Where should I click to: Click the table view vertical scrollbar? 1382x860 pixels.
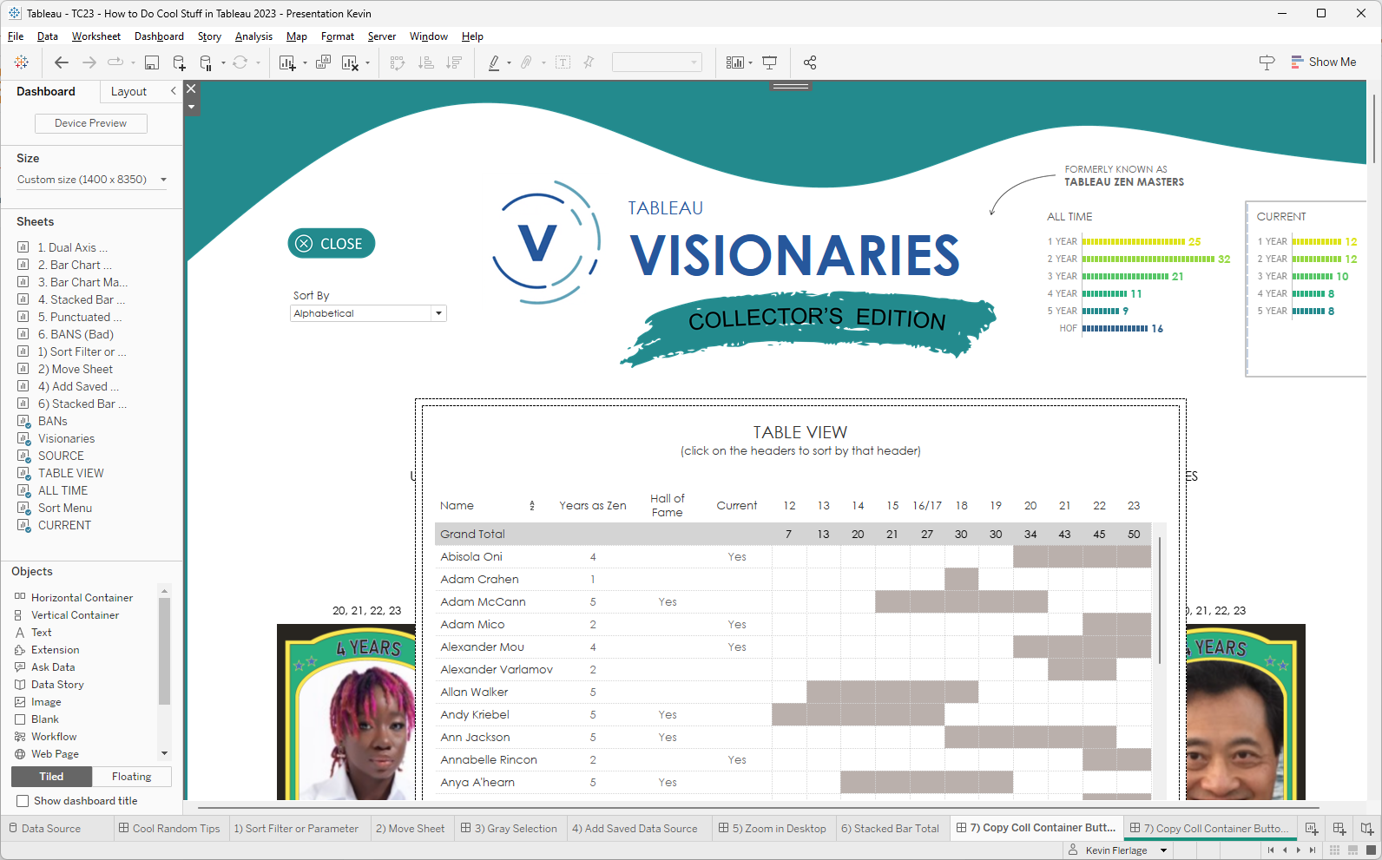pos(1160,601)
